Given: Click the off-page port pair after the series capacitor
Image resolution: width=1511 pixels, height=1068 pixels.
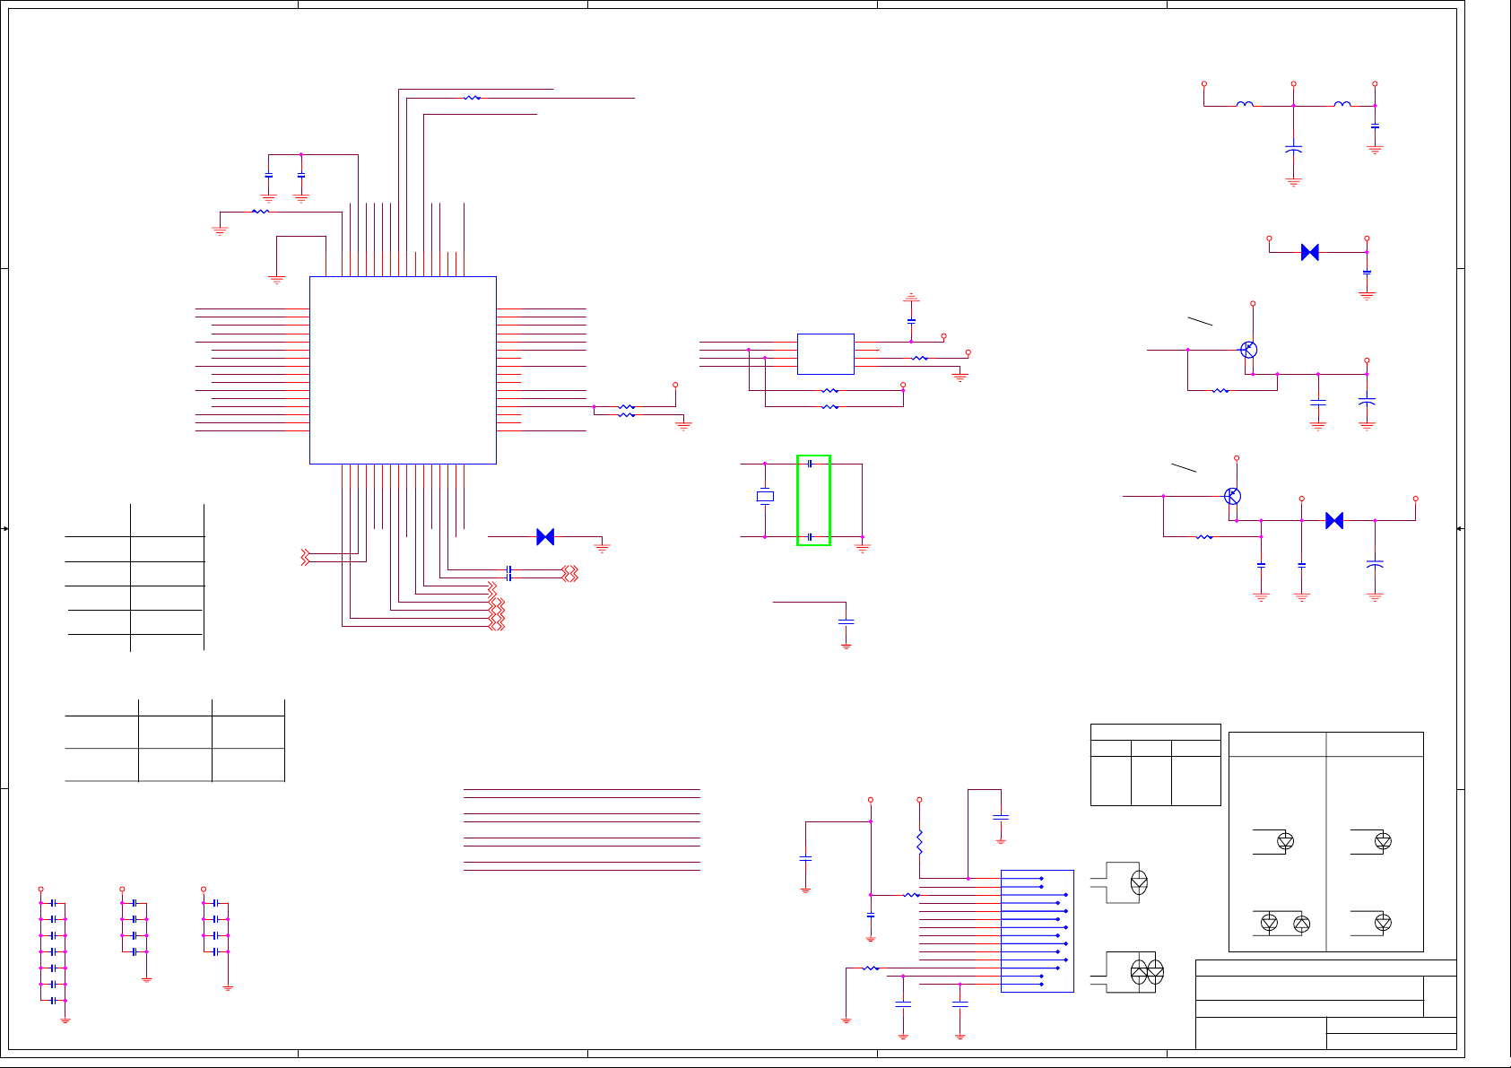Looking at the screenshot, I should tap(569, 573).
